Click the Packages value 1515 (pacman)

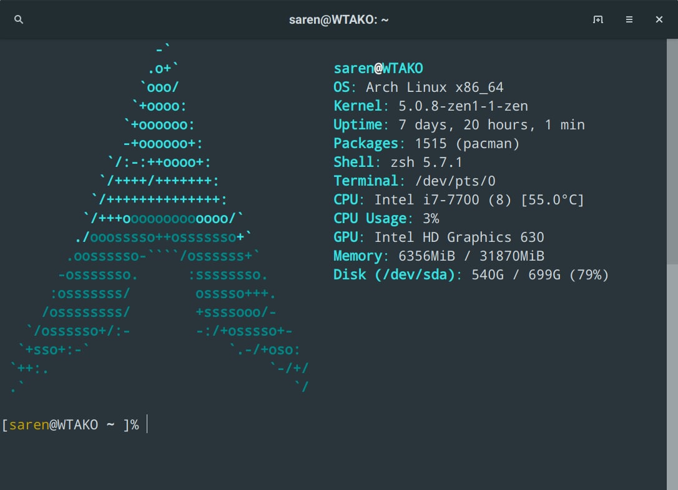point(467,143)
